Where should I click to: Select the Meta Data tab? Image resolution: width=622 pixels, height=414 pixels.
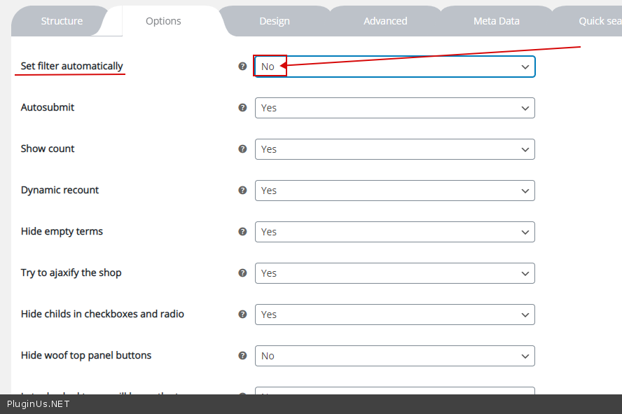pyautogui.click(x=496, y=21)
